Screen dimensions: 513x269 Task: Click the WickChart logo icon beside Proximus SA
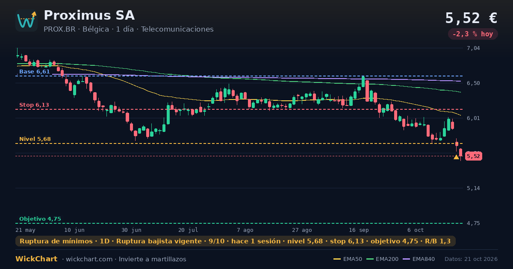click(x=27, y=20)
